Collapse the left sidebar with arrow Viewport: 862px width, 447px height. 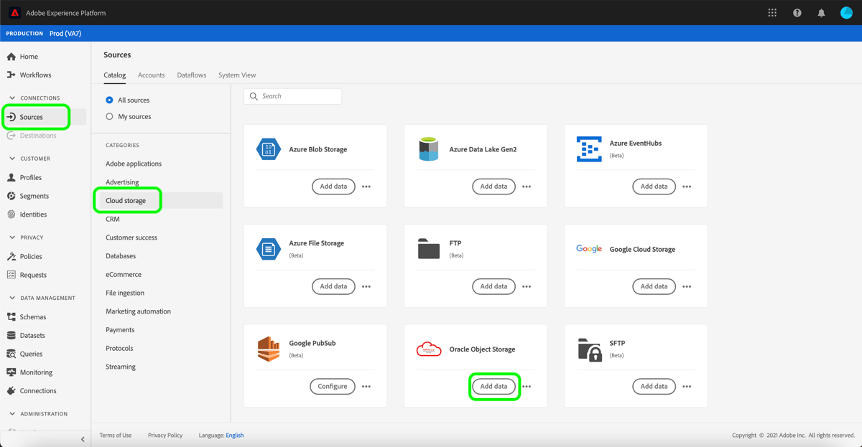tap(83, 439)
